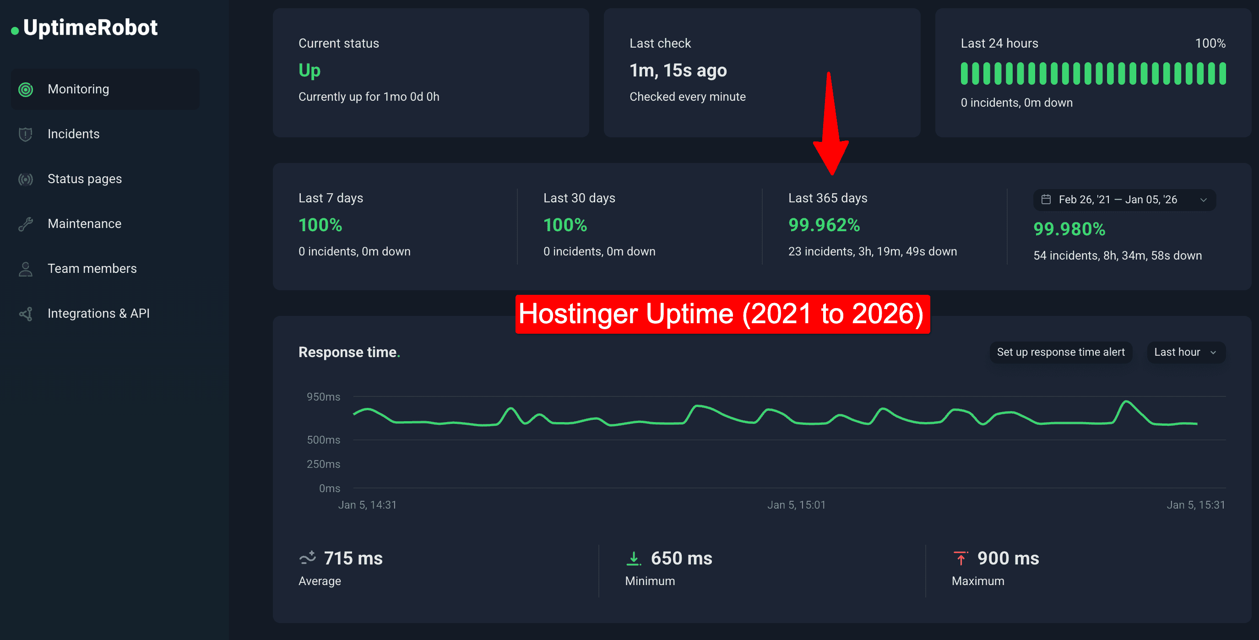Click the Response time heading
This screenshot has width=1259, height=640.
tap(349, 352)
